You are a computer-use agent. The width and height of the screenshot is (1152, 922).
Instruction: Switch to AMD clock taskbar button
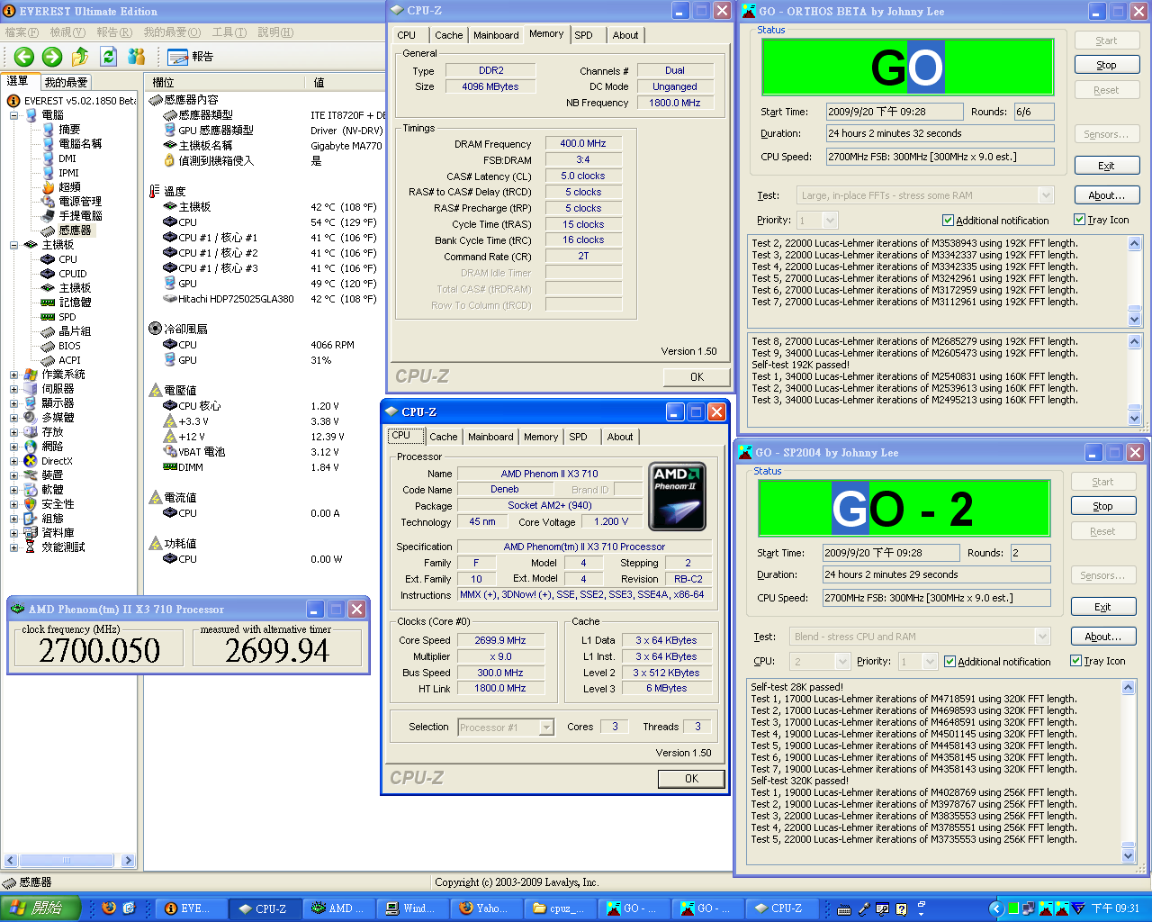click(339, 908)
